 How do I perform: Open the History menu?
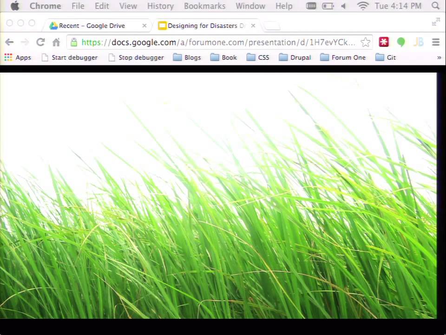click(160, 6)
